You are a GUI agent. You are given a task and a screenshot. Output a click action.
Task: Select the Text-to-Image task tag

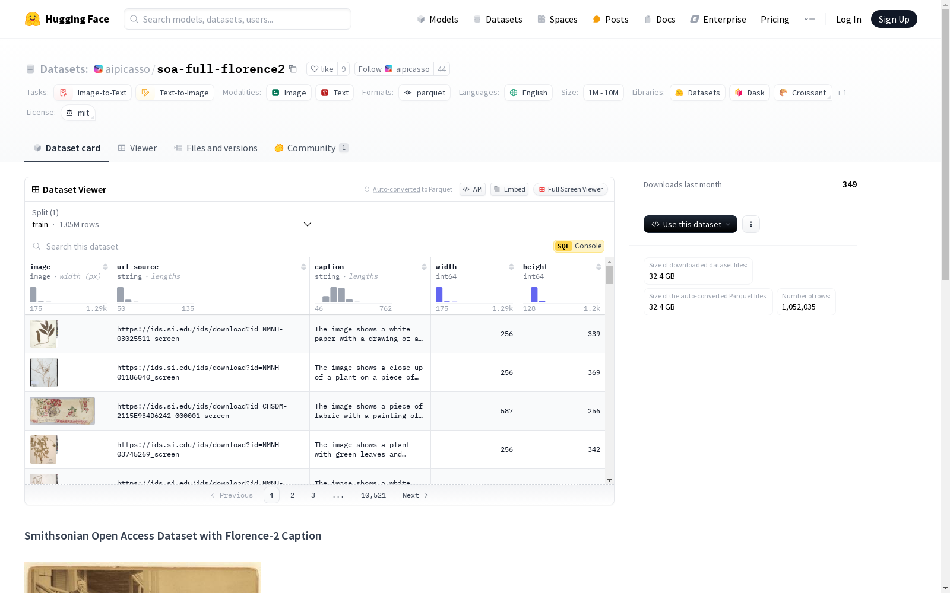(x=175, y=93)
